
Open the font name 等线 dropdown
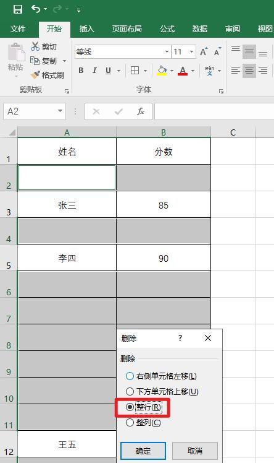pyautogui.click(x=167, y=52)
